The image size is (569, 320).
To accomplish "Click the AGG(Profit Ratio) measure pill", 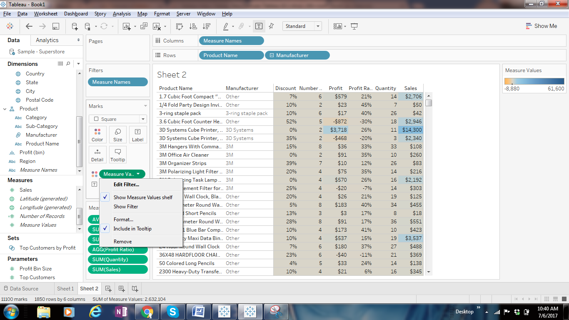I will coord(118,250).
